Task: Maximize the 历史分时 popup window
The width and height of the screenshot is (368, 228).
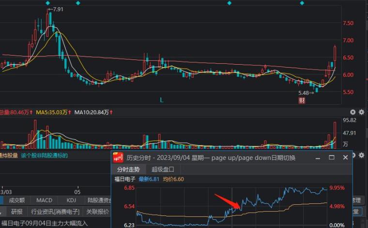Action: [332, 157]
